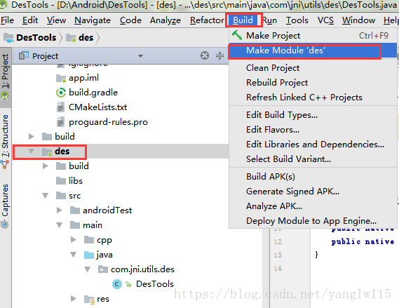Open the Tools menu
Viewport: 399px width, 308px height.
(x=297, y=20)
